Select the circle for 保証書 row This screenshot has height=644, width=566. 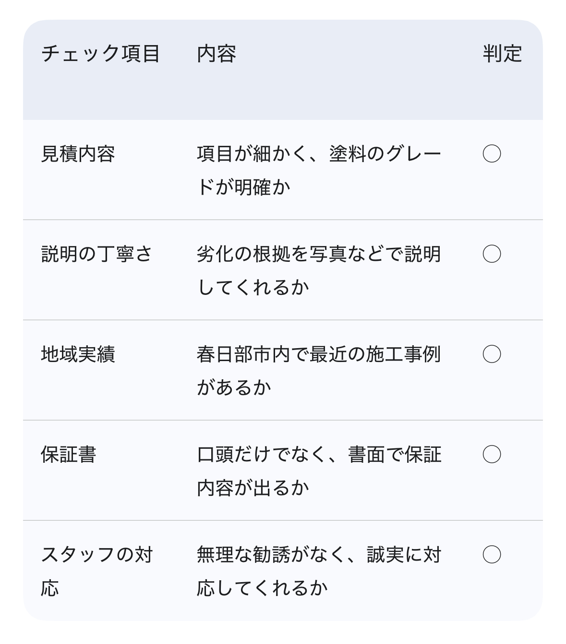click(492, 455)
